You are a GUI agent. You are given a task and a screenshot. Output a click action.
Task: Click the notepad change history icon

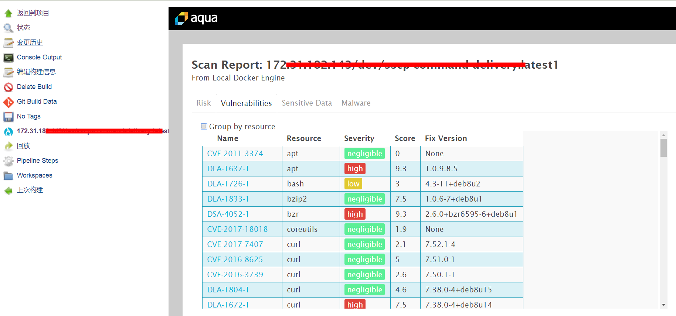(9, 43)
